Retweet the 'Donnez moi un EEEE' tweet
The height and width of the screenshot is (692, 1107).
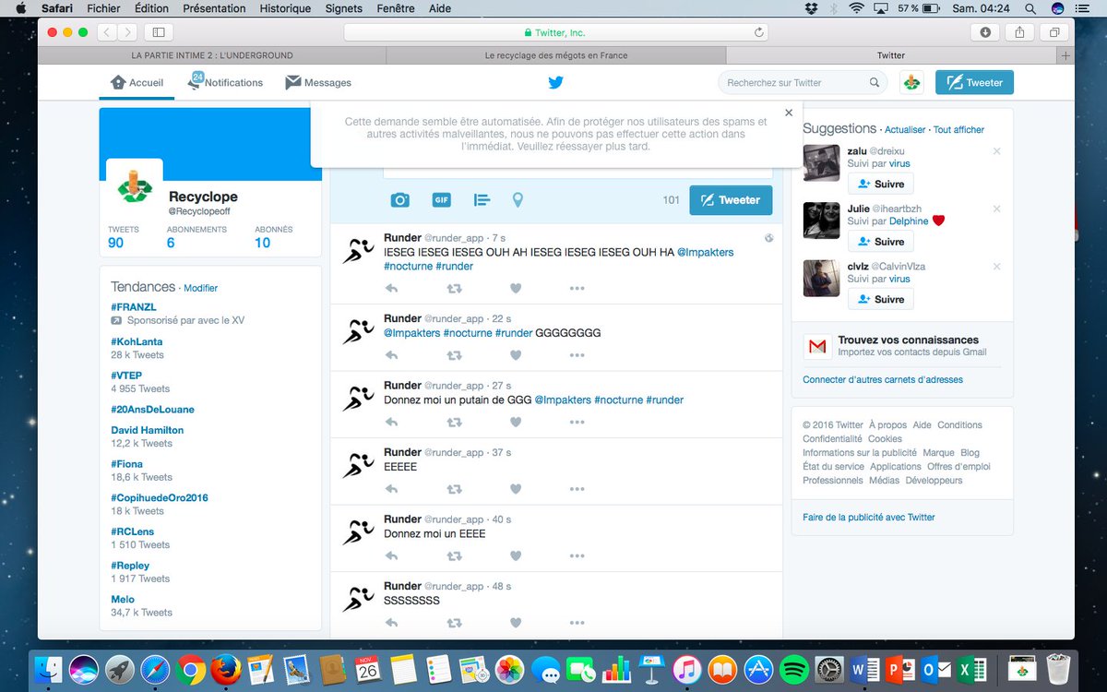454,556
